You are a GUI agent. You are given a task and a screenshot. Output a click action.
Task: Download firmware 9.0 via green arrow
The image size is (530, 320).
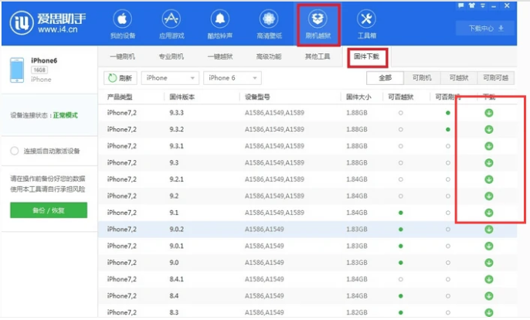[489, 263]
